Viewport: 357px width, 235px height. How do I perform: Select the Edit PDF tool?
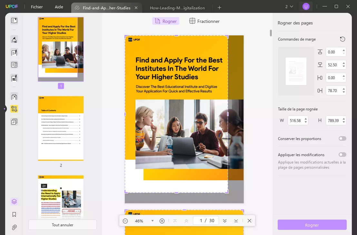click(x=14, y=52)
